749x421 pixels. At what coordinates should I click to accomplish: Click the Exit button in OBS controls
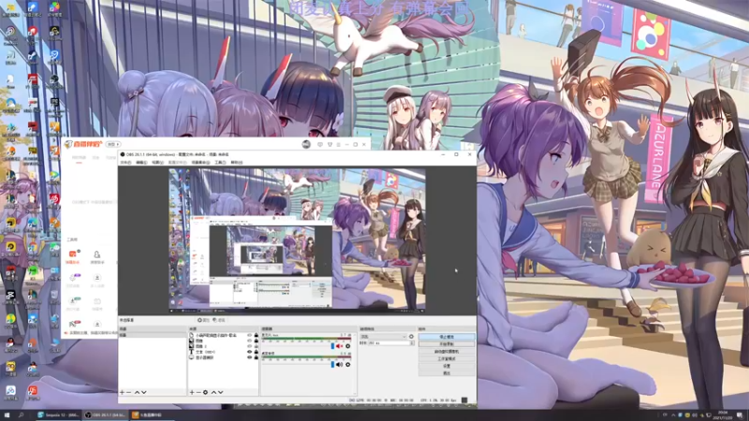pyautogui.click(x=447, y=373)
